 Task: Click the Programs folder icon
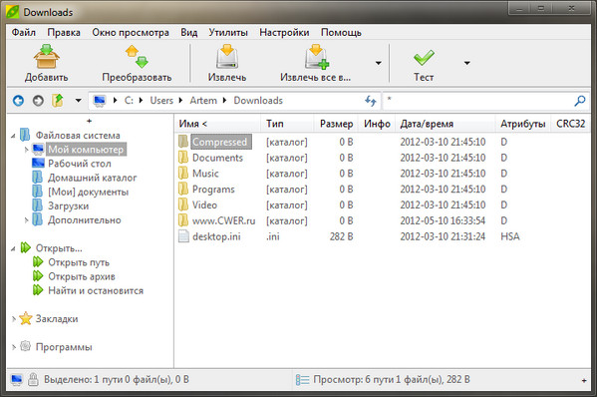point(183,189)
